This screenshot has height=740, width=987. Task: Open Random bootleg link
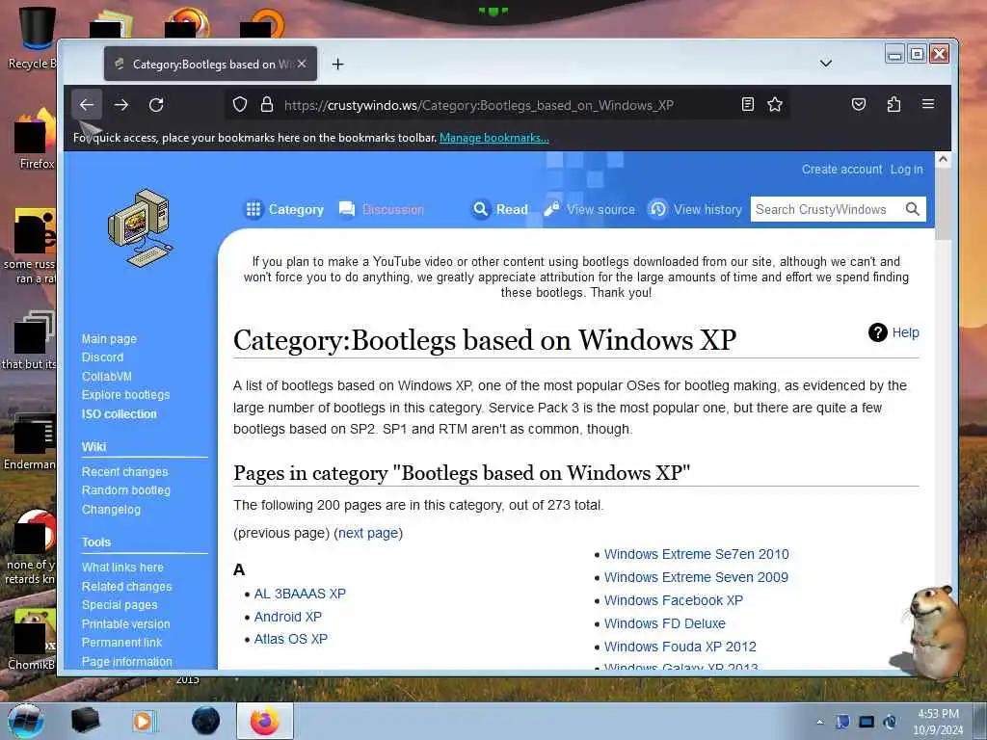click(x=126, y=490)
